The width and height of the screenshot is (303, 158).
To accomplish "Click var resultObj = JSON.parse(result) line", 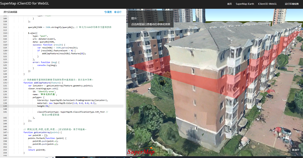I will pyautogui.click(x=58, y=48).
